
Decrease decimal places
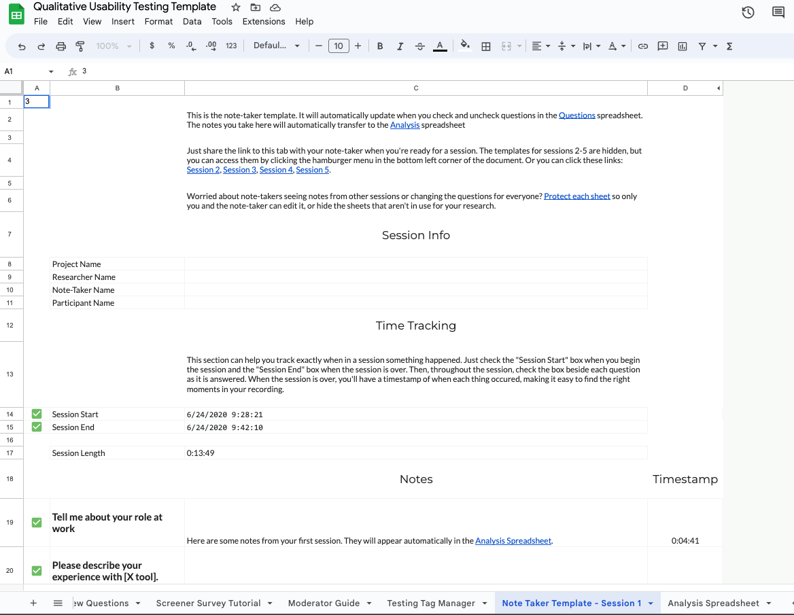pyautogui.click(x=190, y=46)
